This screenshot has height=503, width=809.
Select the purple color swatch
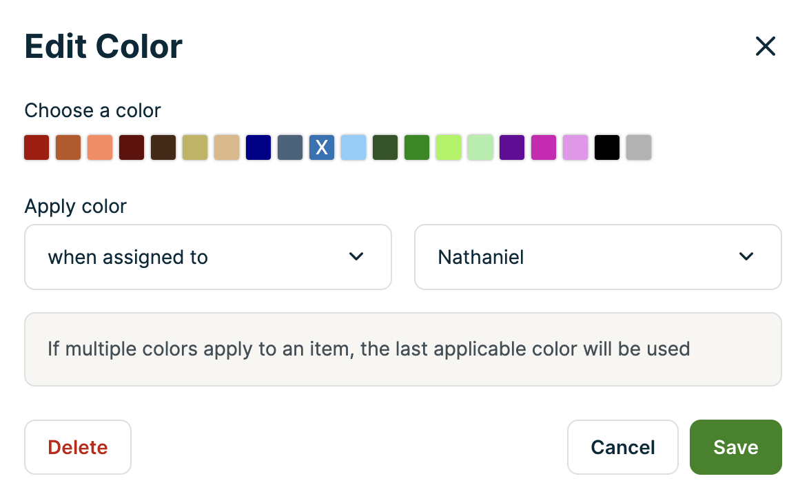pyautogui.click(x=512, y=147)
